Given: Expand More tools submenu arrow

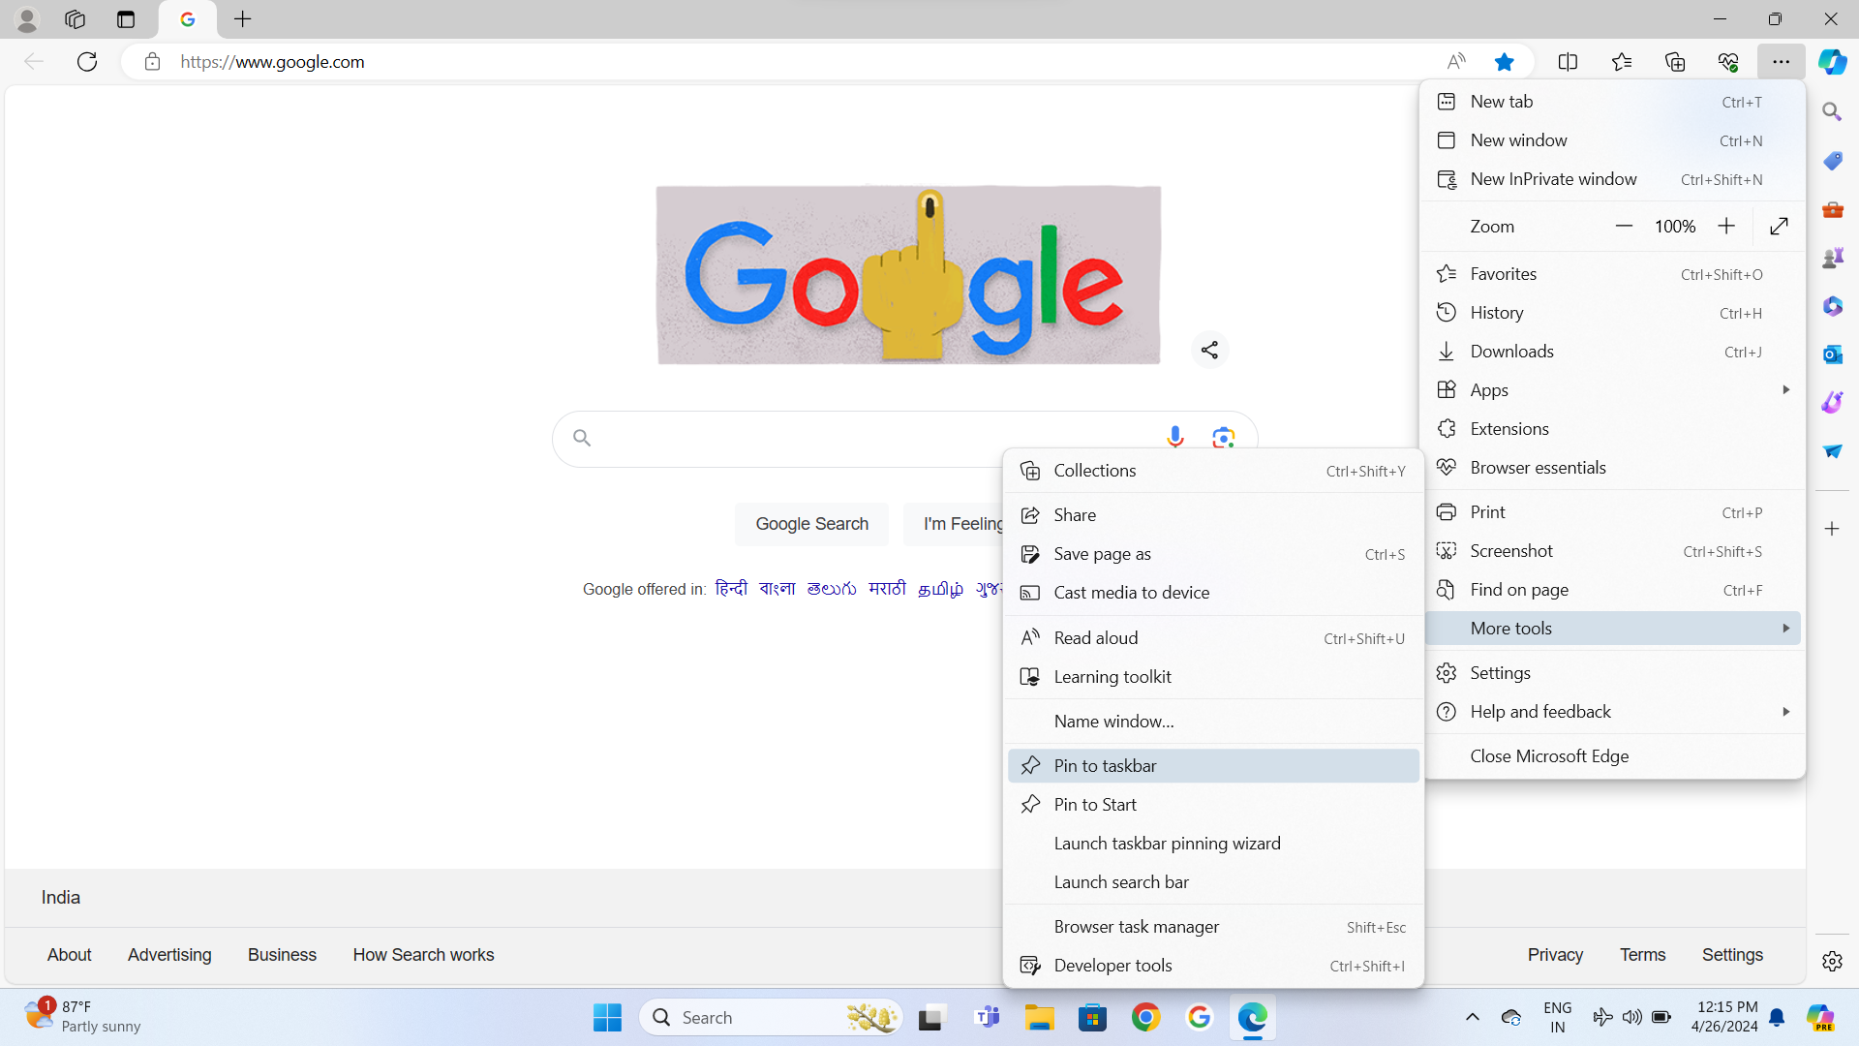Looking at the screenshot, I should tap(1786, 629).
